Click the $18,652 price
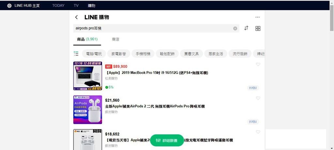The width and height of the screenshot is (334, 150). pos(112,134)
